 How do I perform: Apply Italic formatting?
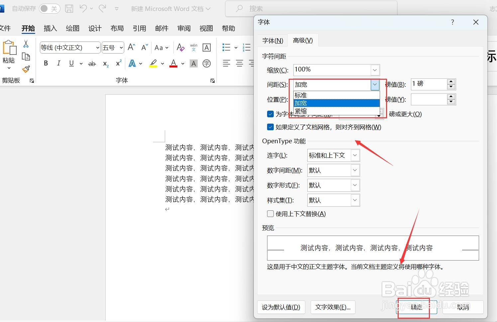(58, 63)
